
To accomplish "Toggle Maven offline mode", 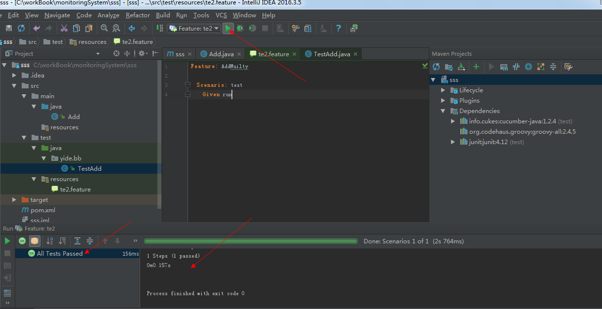I will 516,67.
